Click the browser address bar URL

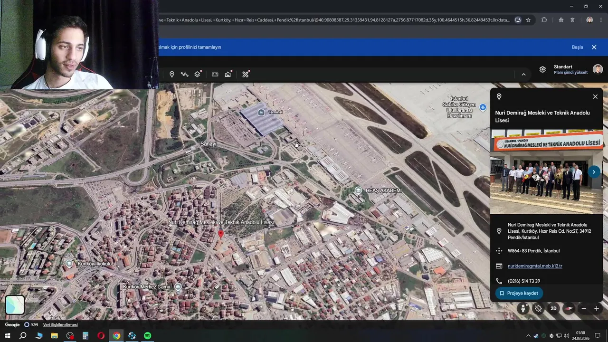(x=334, y=20)
